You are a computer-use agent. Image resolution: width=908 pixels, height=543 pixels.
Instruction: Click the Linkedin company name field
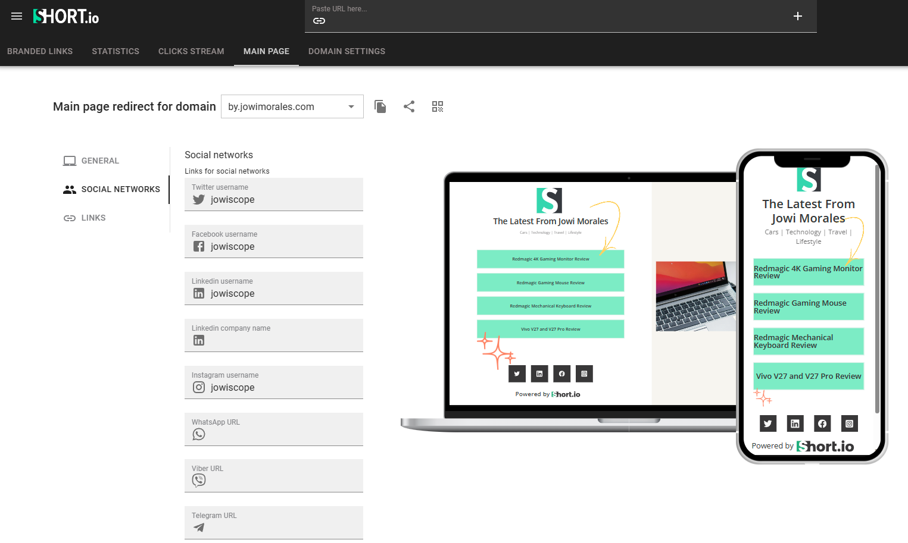click(x=274, y=335)
